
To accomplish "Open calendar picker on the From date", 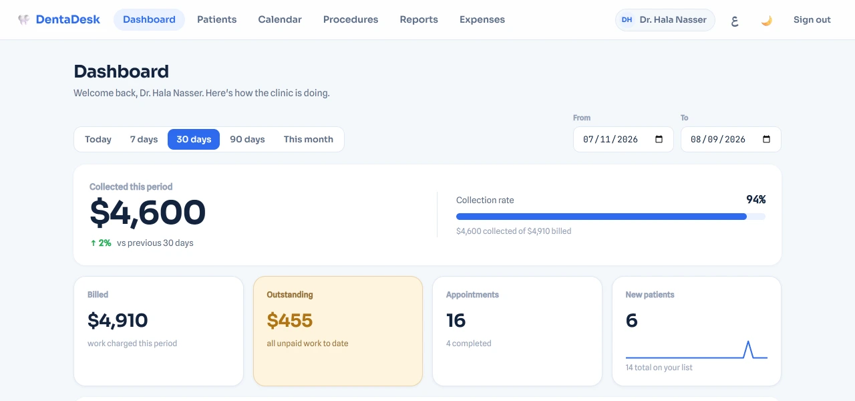I will pos(659,140).
